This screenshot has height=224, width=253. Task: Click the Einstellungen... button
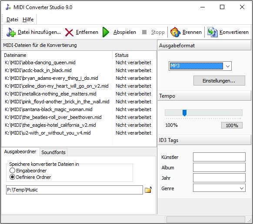[219, 81]
